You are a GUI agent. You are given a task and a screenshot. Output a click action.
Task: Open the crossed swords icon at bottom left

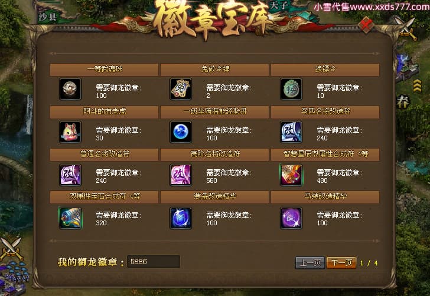coord(11,248)
